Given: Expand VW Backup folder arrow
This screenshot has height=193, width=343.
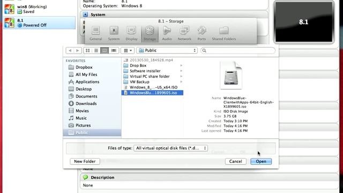Looking at the screenshot, I should (181, 82).
